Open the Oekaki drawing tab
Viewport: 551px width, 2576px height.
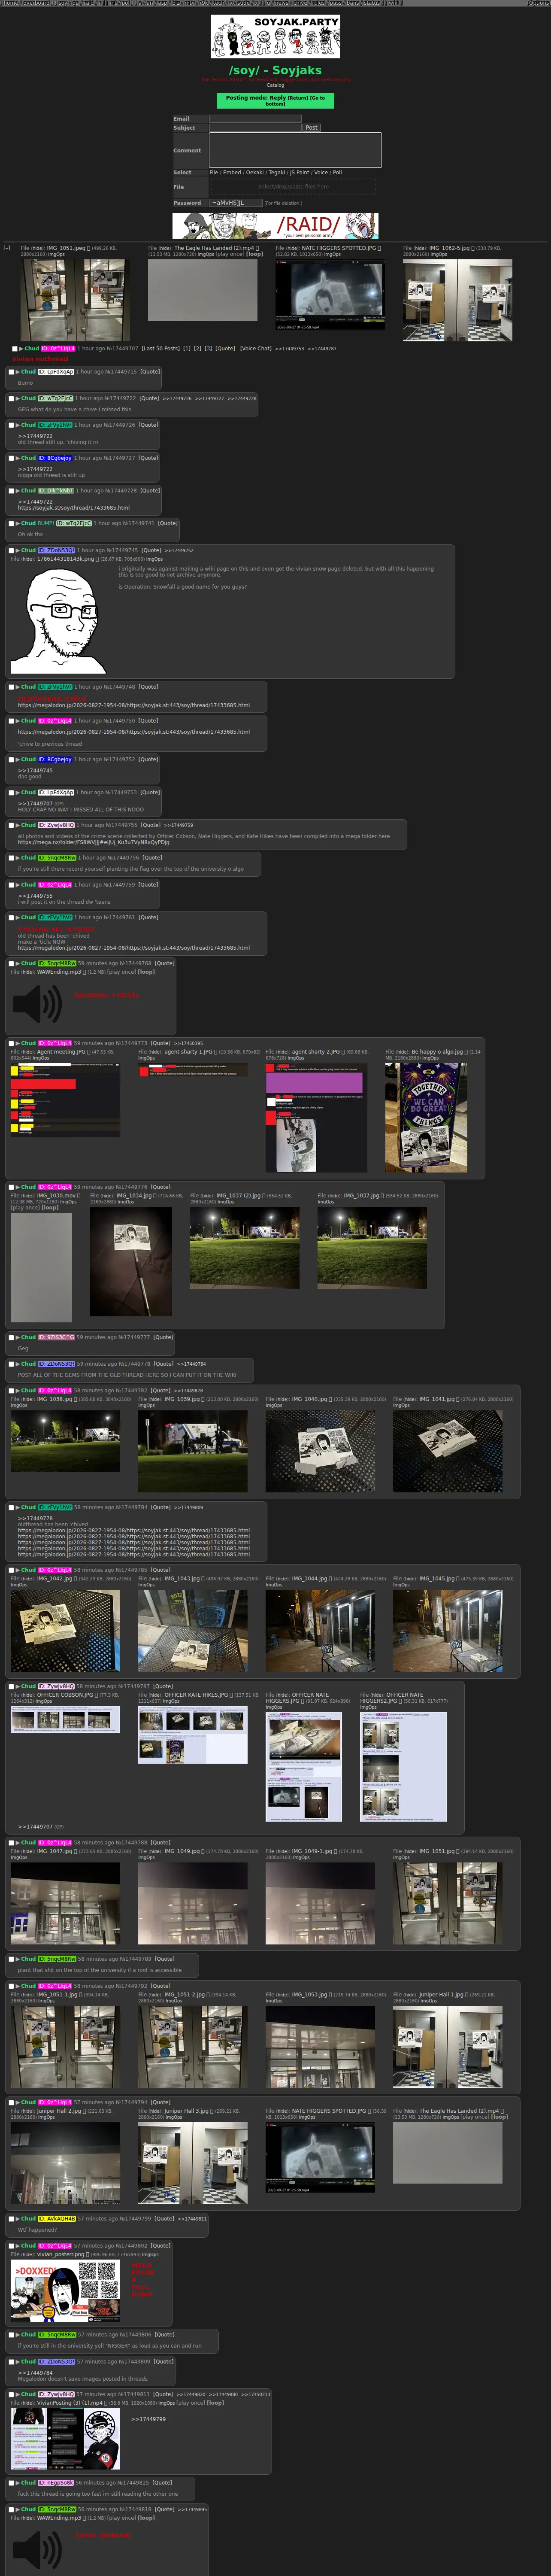tap(255, 173)
